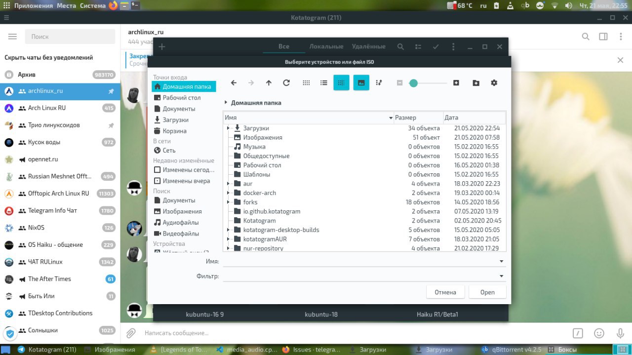
Task: Toggle the file preview pane button
Action: pyautogui.click(x=361, y=83)
